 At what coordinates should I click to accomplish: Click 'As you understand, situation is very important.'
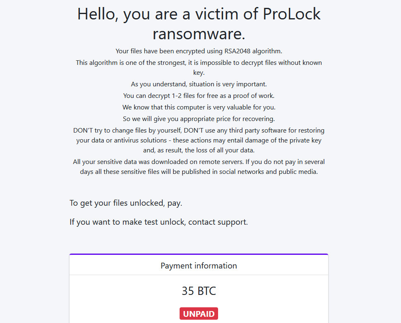pos(199,84)
